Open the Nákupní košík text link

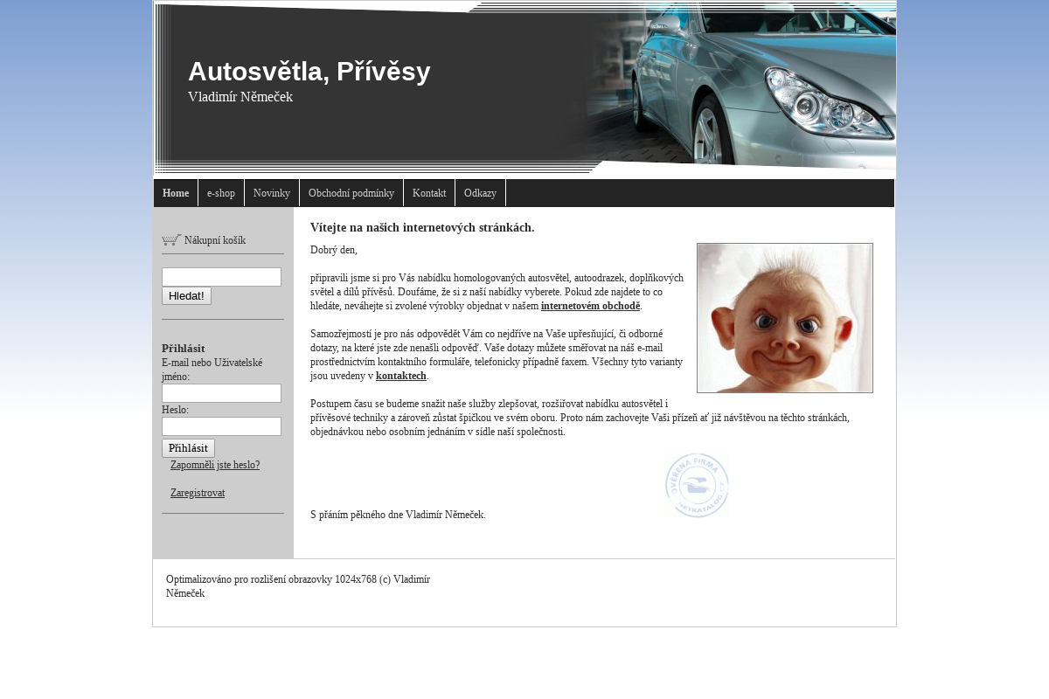click(215, 240)
